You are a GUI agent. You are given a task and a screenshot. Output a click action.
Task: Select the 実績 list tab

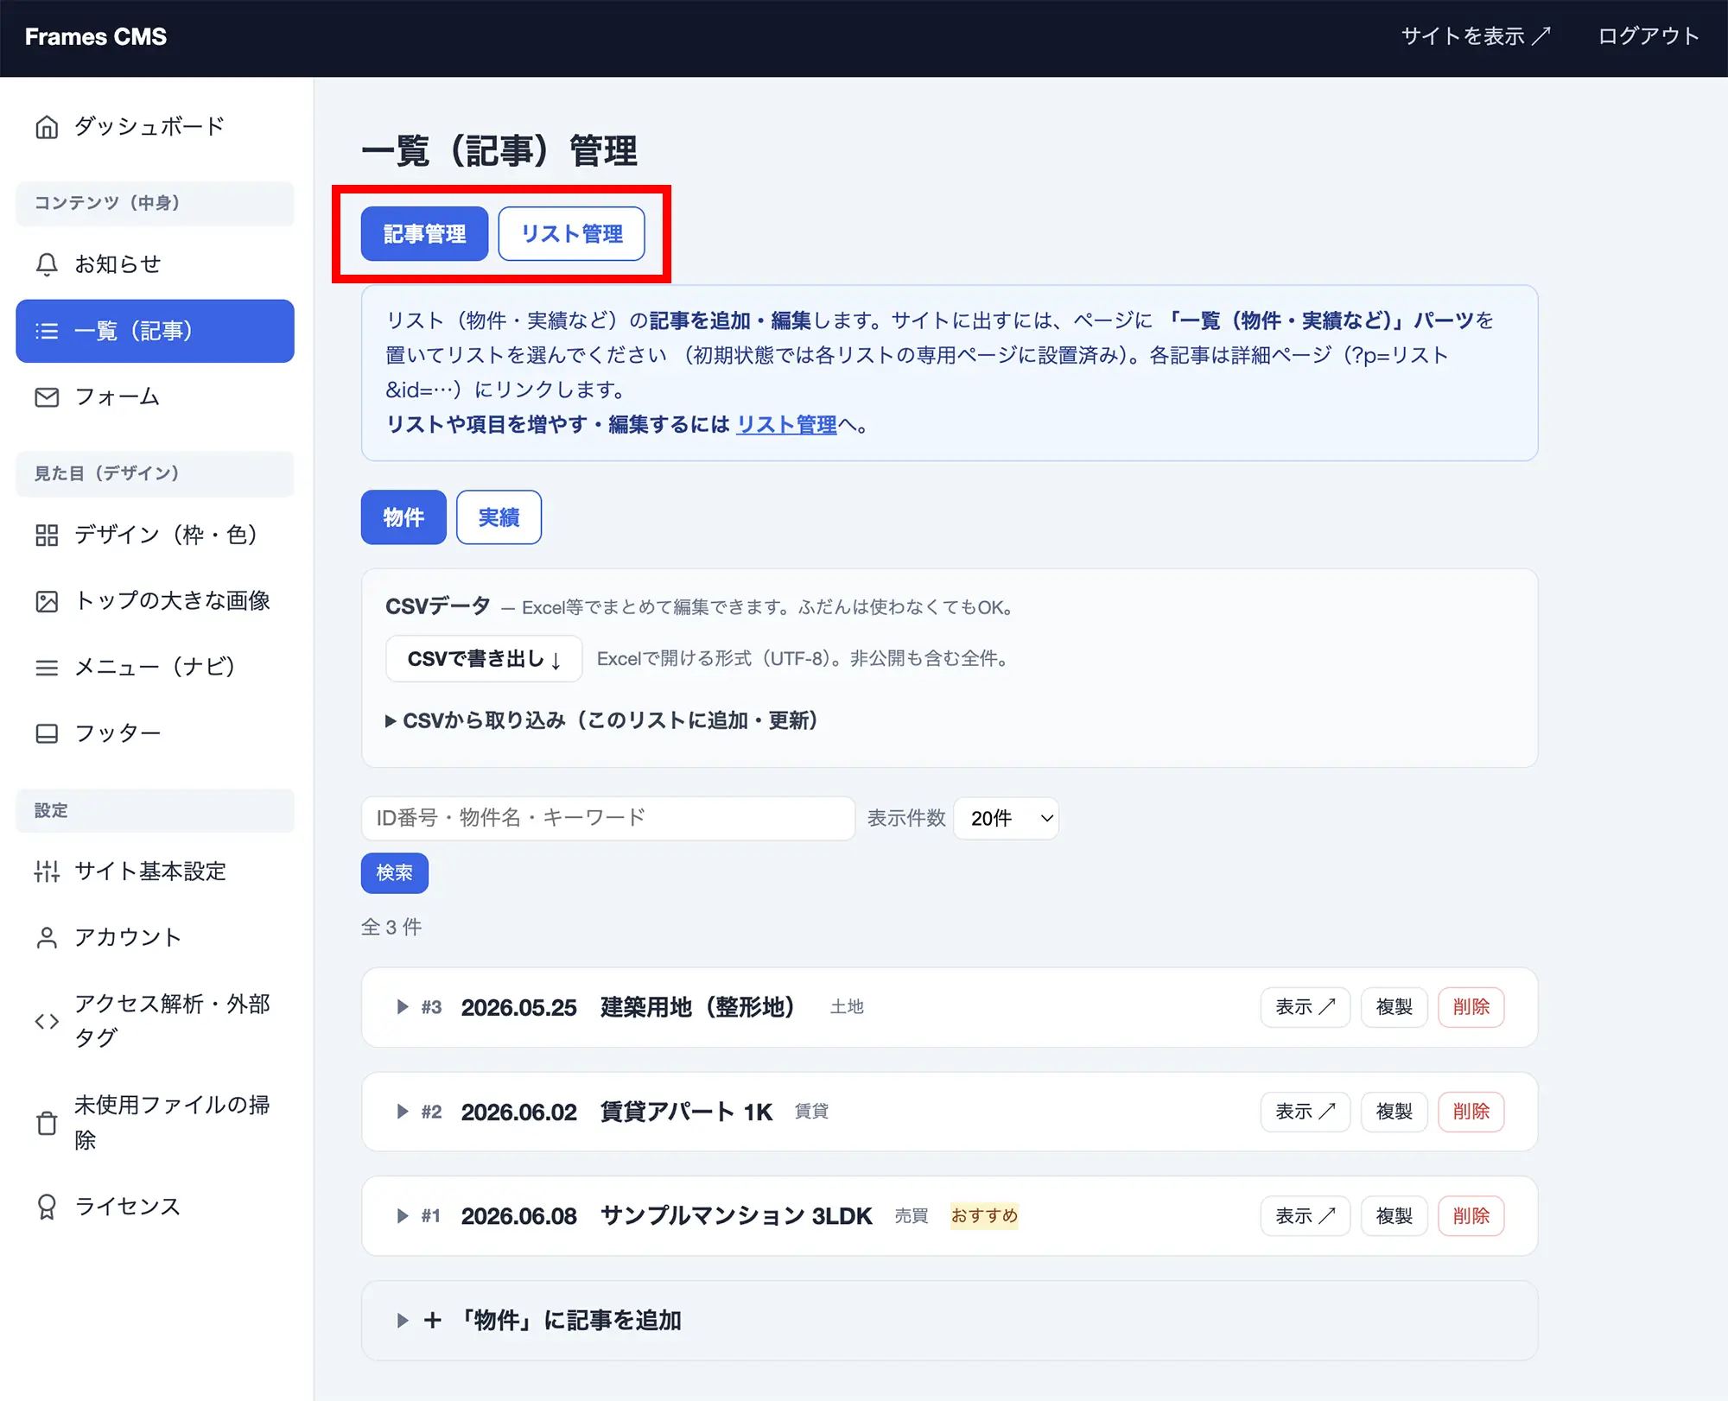[499, 517]
